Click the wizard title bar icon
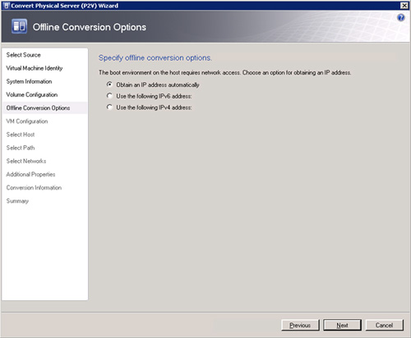 7,6
